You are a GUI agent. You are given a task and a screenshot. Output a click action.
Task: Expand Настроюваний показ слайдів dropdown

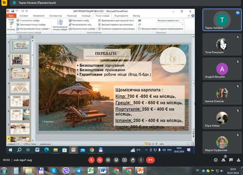pos(50,29)
